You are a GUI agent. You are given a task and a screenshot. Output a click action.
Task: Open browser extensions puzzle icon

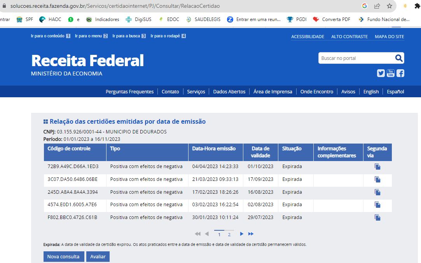417,6
